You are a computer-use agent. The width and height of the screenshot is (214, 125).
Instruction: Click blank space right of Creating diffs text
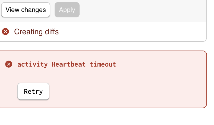pyautogui.click(x=131, y=32)
